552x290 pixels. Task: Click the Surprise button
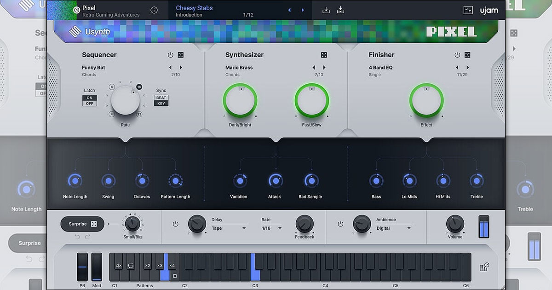pos(82,224)
